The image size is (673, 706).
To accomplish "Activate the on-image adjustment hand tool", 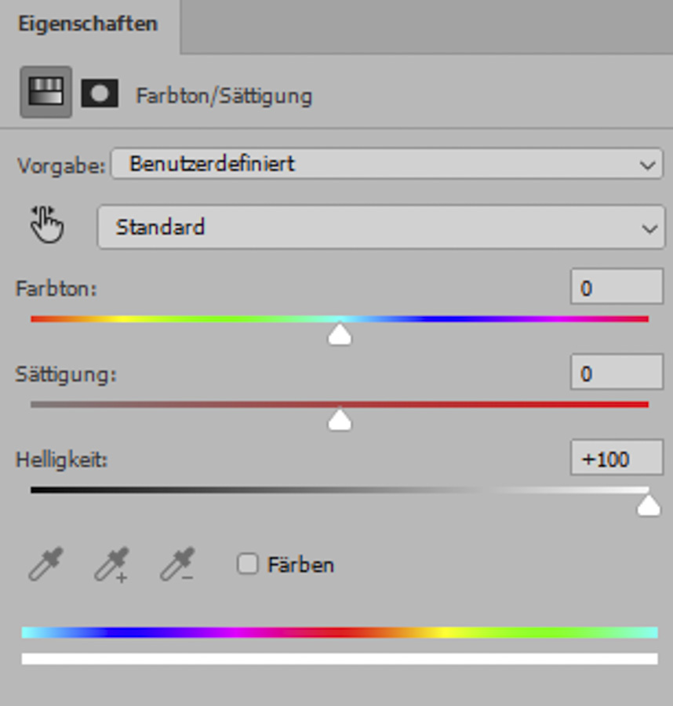I will (47, 227).
